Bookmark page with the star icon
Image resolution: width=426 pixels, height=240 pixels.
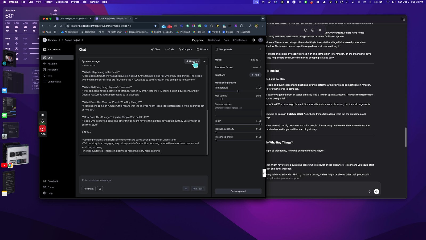pos(155,26)
